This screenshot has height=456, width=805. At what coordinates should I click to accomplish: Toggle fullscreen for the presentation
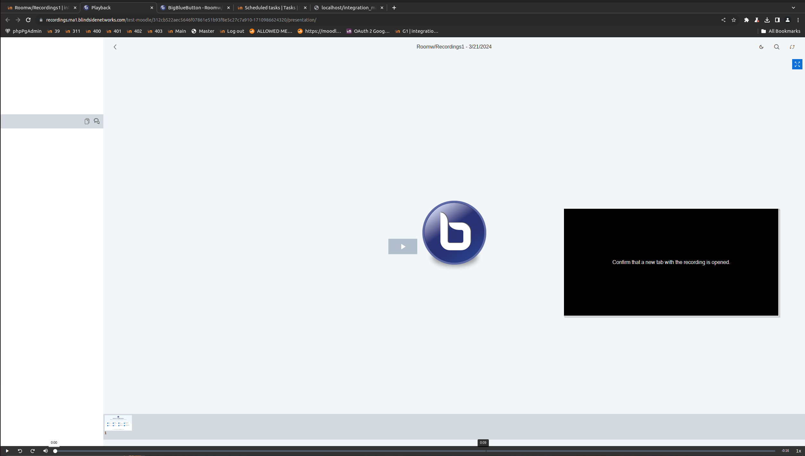(x=797, y=64)
